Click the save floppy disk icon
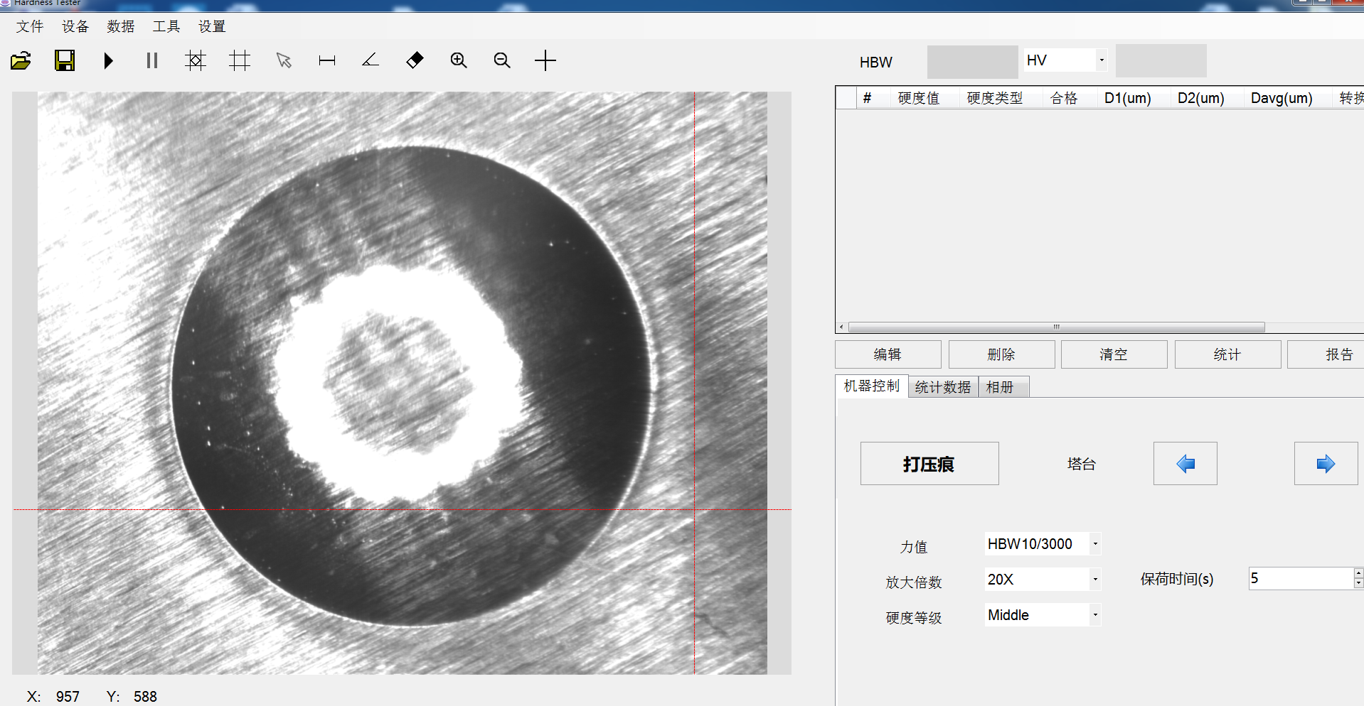 point(65,61)
